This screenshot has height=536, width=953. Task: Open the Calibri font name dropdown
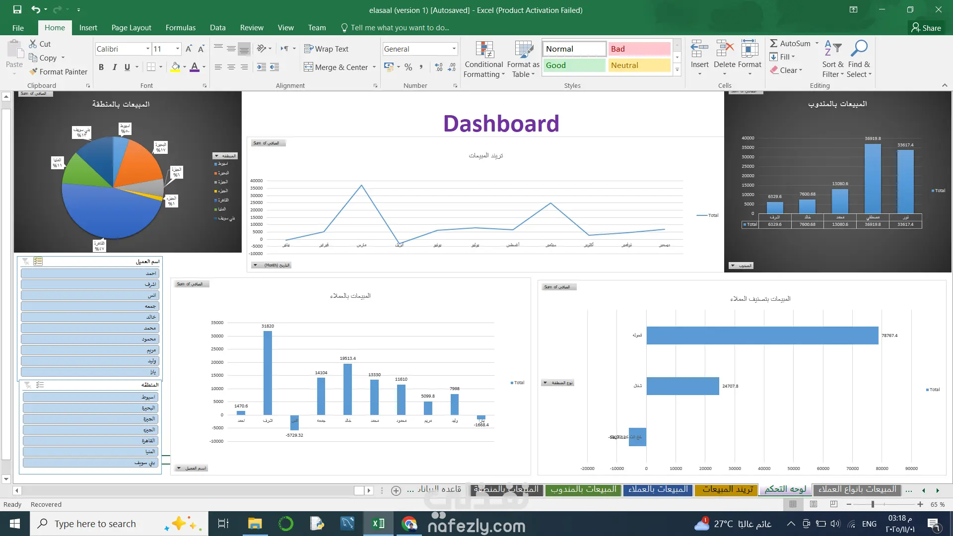148,49
